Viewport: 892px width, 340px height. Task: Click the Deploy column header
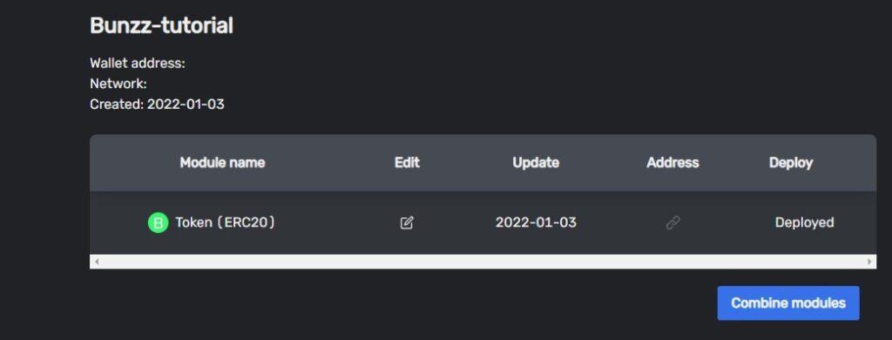pyautogui.click(x=791, y=163)
